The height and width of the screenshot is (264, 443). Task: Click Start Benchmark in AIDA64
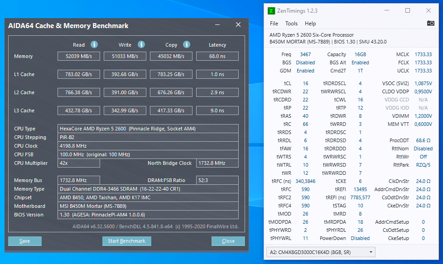pos(126,241)
